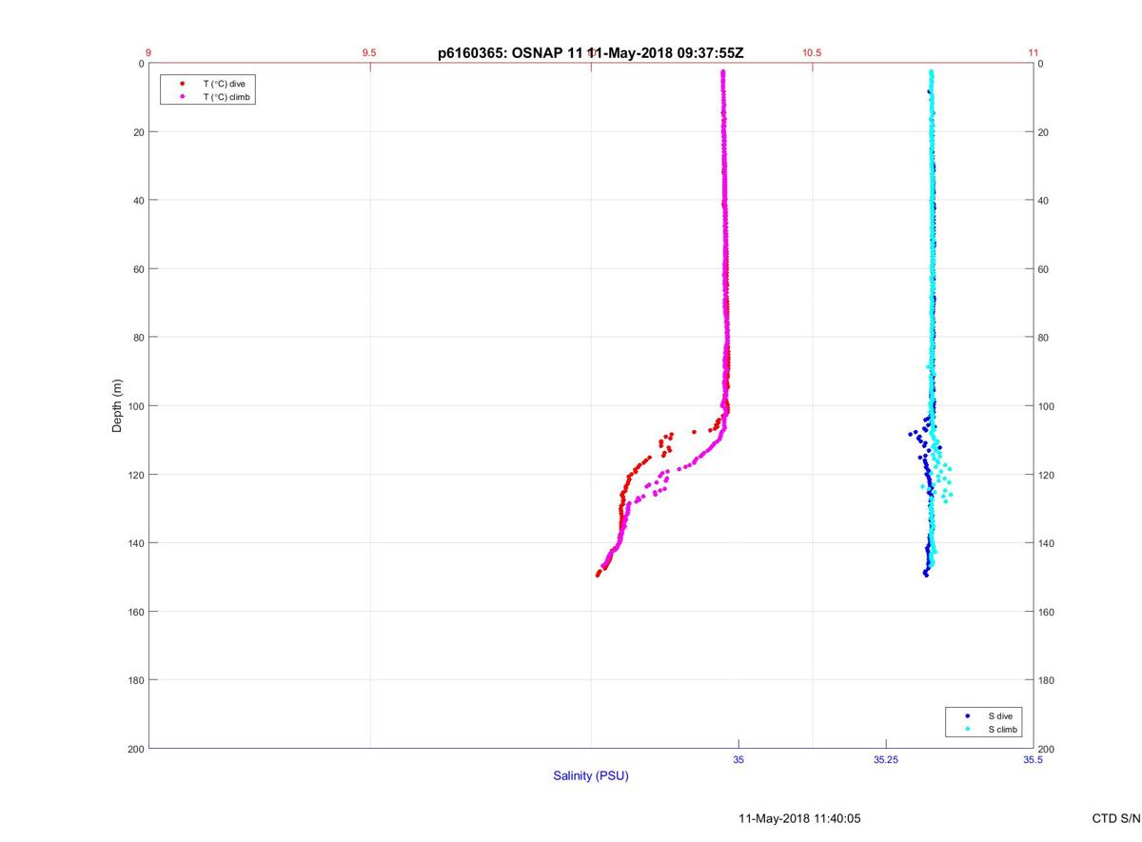Image resolution: width=1142 pixels, height=842 pixels.
Task: Select the 'T (°C) dive' legend entry
Action: click(224, 84)
